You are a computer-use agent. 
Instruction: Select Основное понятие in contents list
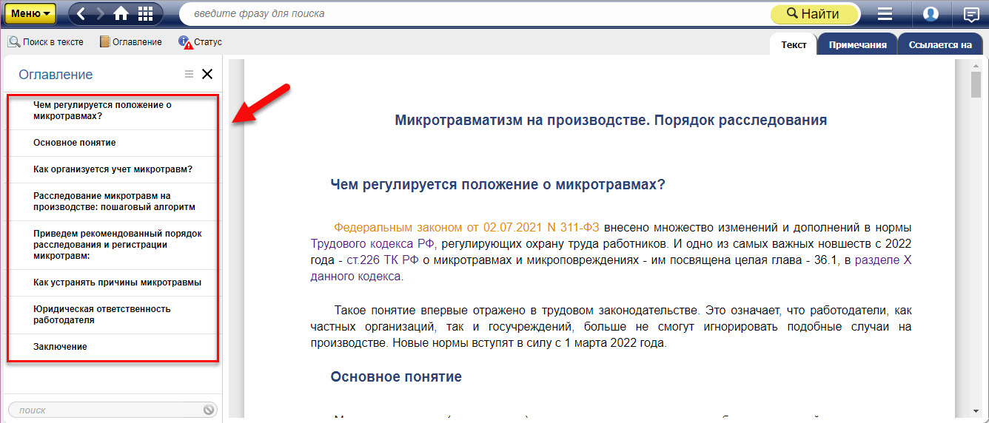pos(75,143)
